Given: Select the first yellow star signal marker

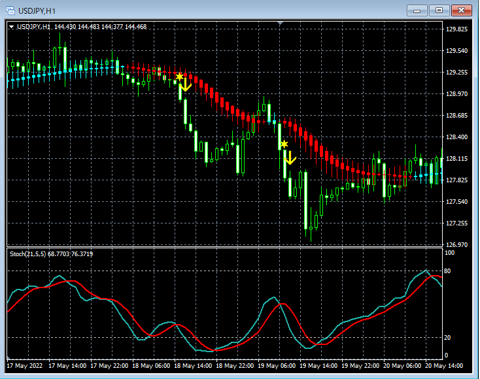Looking at the screenshot, I should tap(179, 76).
